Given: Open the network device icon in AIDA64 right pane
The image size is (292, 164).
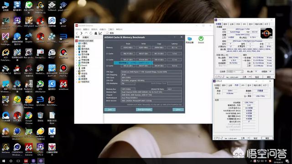Looking at the screenshot, I should 190,40.
